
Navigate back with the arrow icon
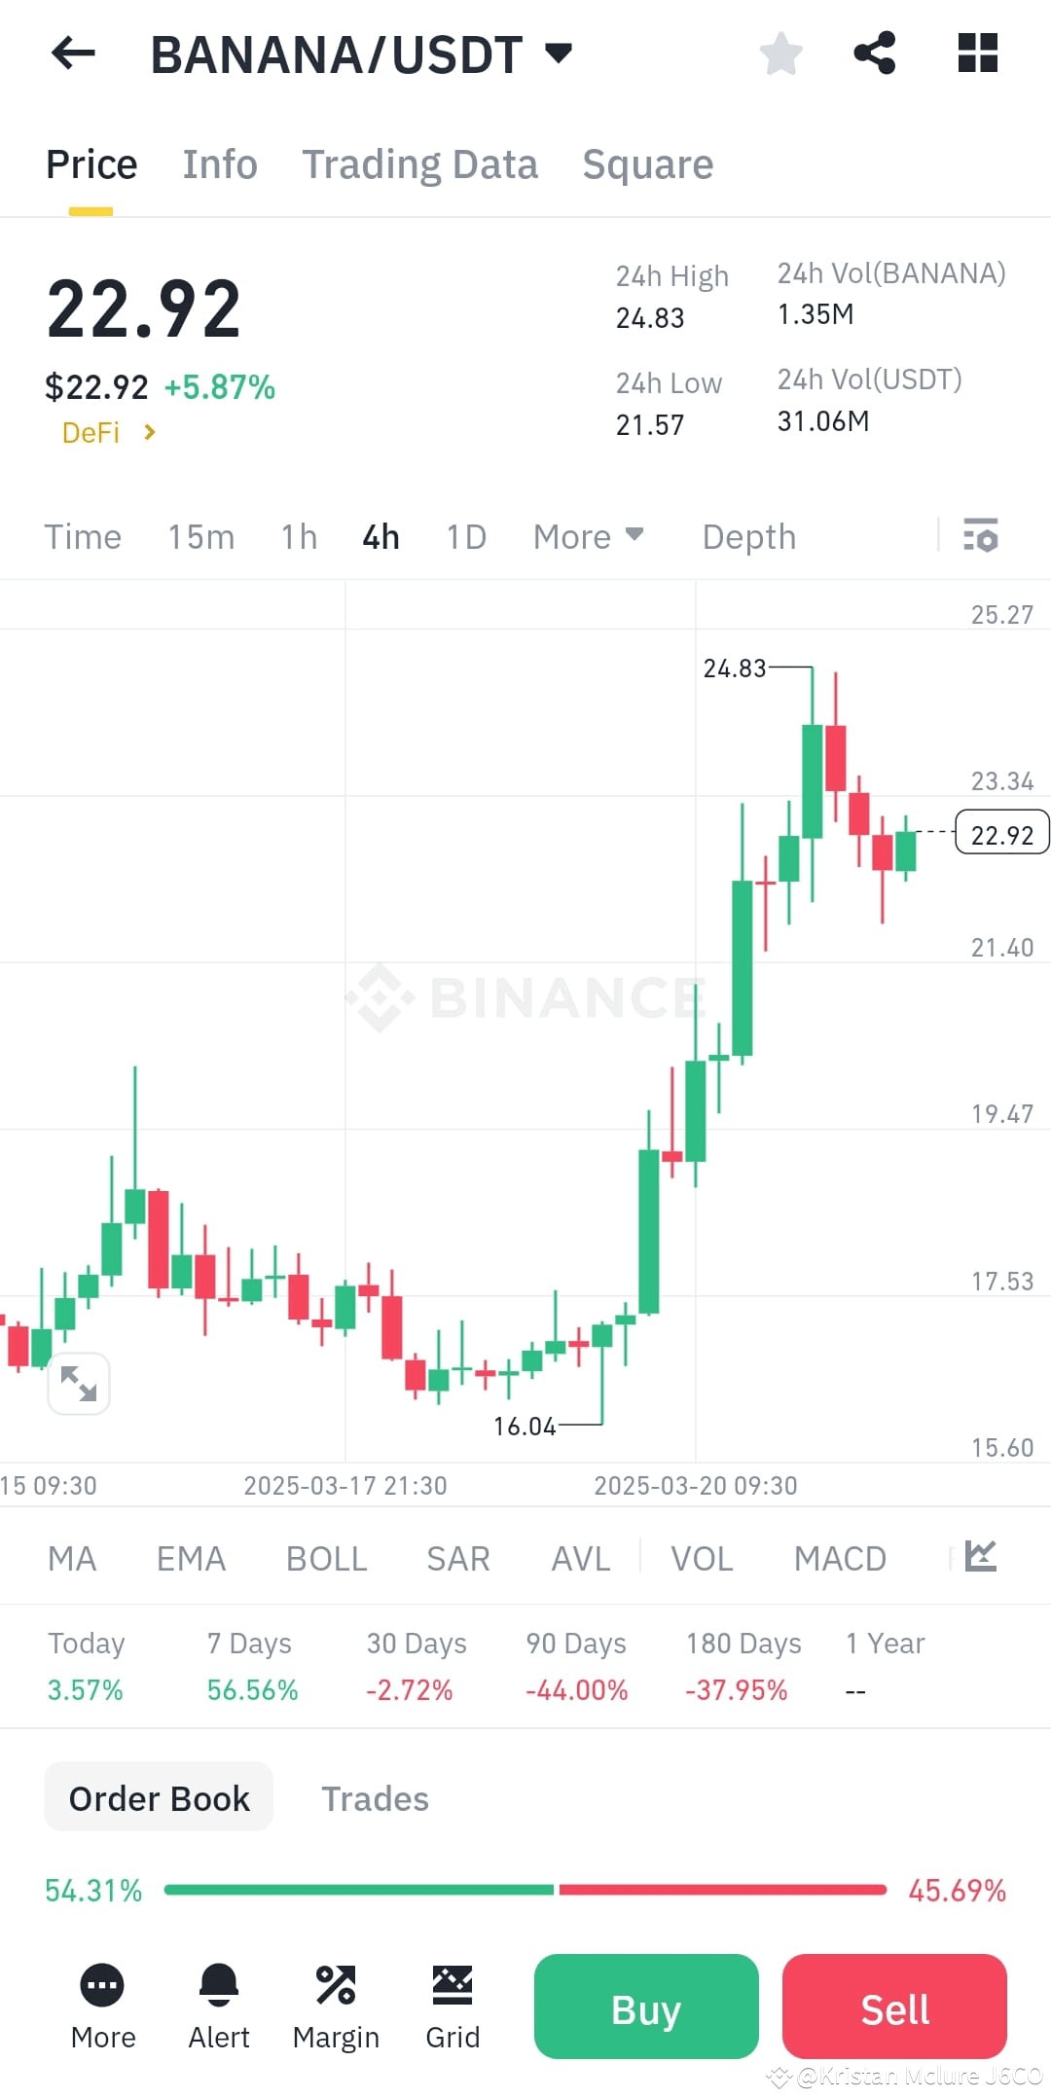pos(70,54)
